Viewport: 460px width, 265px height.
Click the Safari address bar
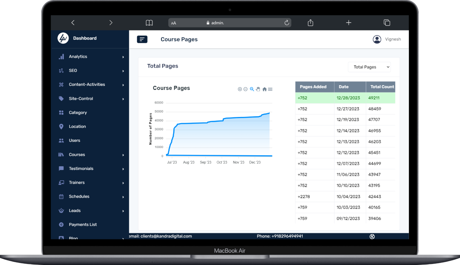(230, 23)
